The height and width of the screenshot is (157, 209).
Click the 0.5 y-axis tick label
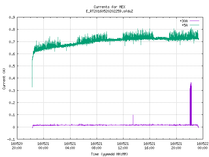pos(12,66)
